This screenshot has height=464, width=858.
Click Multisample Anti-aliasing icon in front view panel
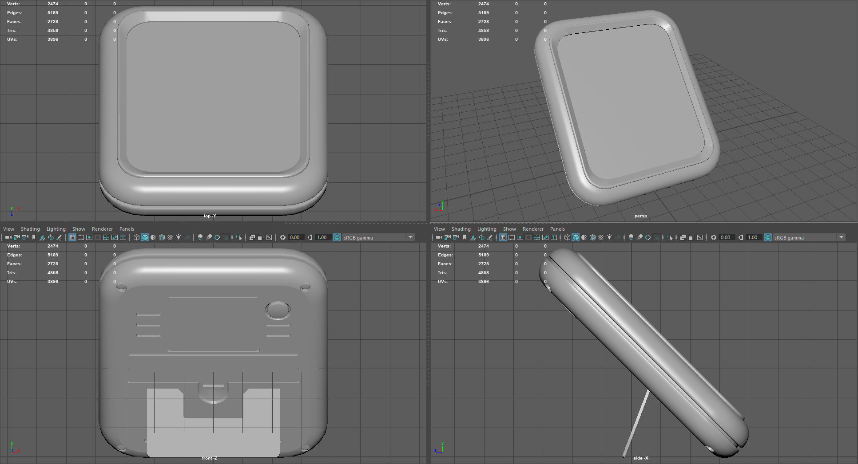[x=217, y=237]
